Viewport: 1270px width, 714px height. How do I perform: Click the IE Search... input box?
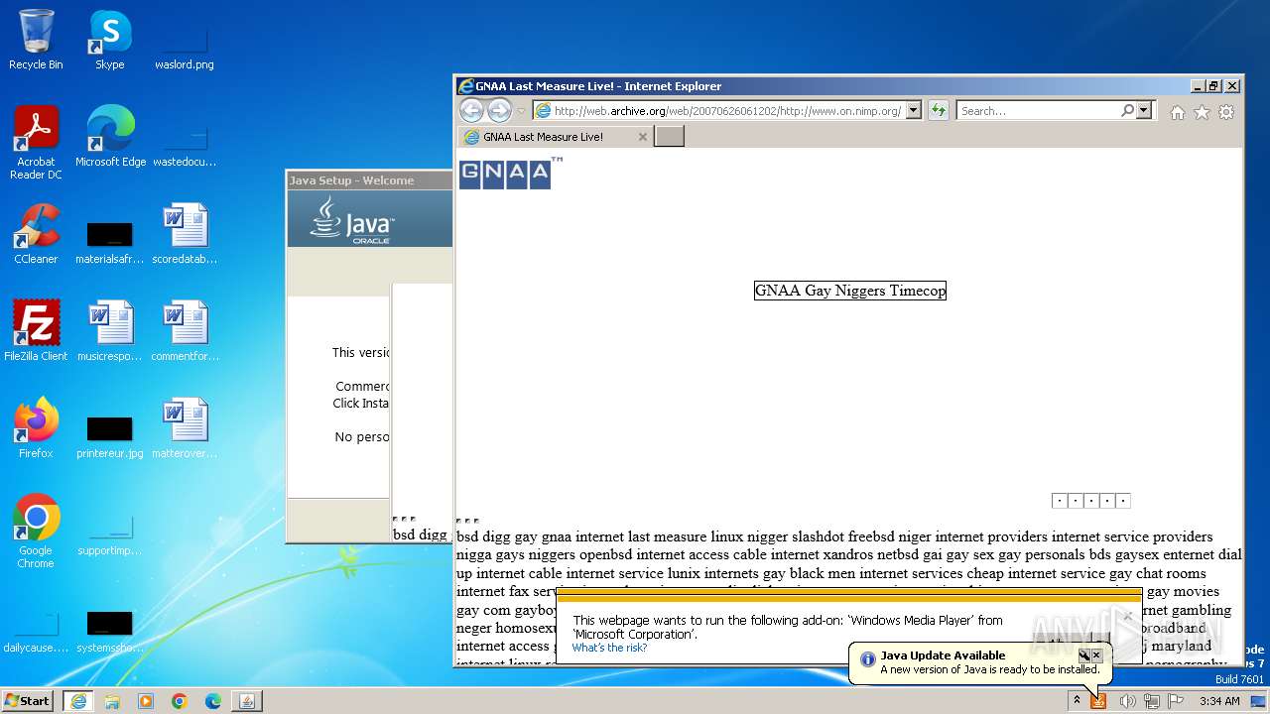click(1039, 111)
